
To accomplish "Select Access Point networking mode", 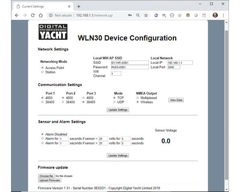I will [42, 68].
